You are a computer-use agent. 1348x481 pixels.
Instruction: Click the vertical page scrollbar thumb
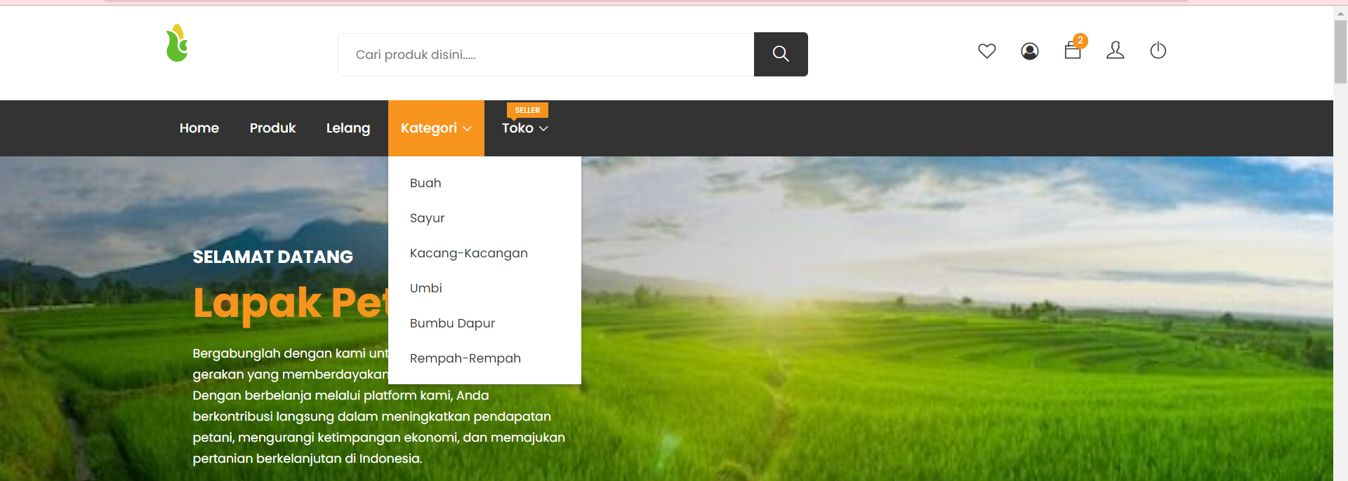click(x=1340, y=53)
